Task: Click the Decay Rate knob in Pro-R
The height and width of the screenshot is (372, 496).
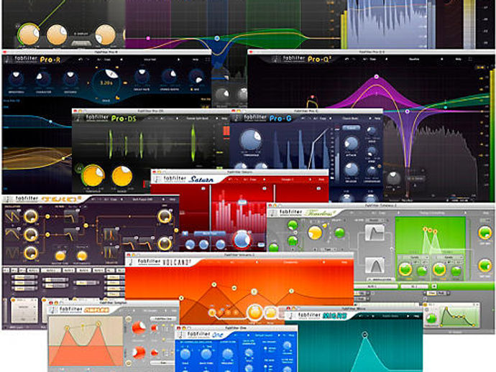Action: click(x=142, y=76)
